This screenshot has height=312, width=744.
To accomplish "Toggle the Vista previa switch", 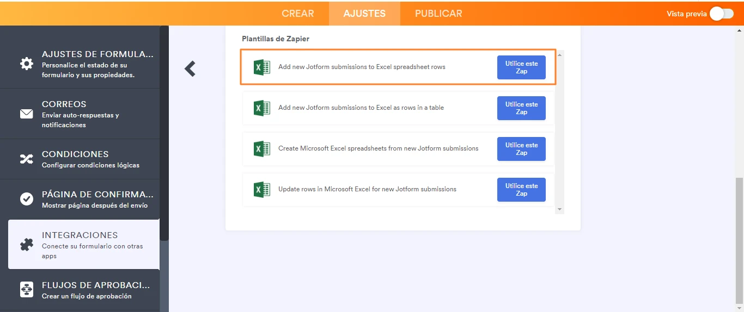I will click(721, 14).
